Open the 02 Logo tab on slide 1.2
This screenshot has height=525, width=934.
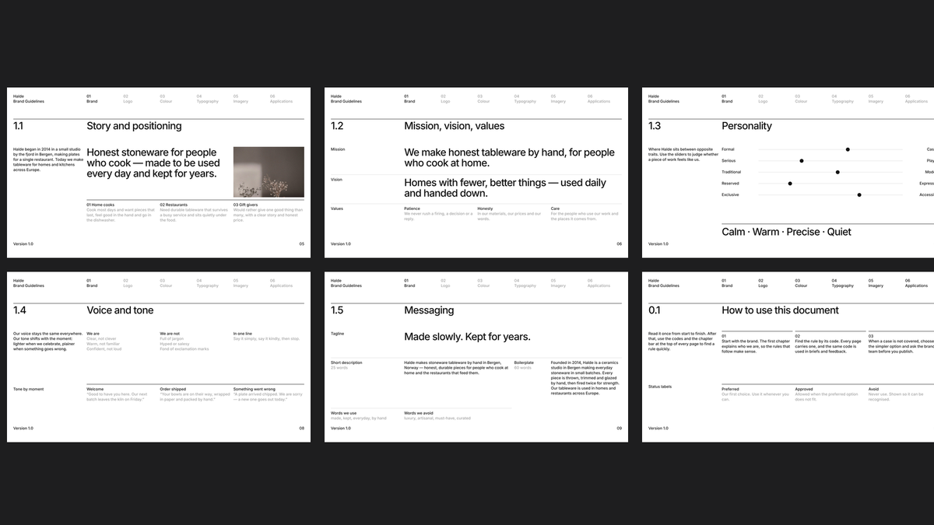coord(445,99)
